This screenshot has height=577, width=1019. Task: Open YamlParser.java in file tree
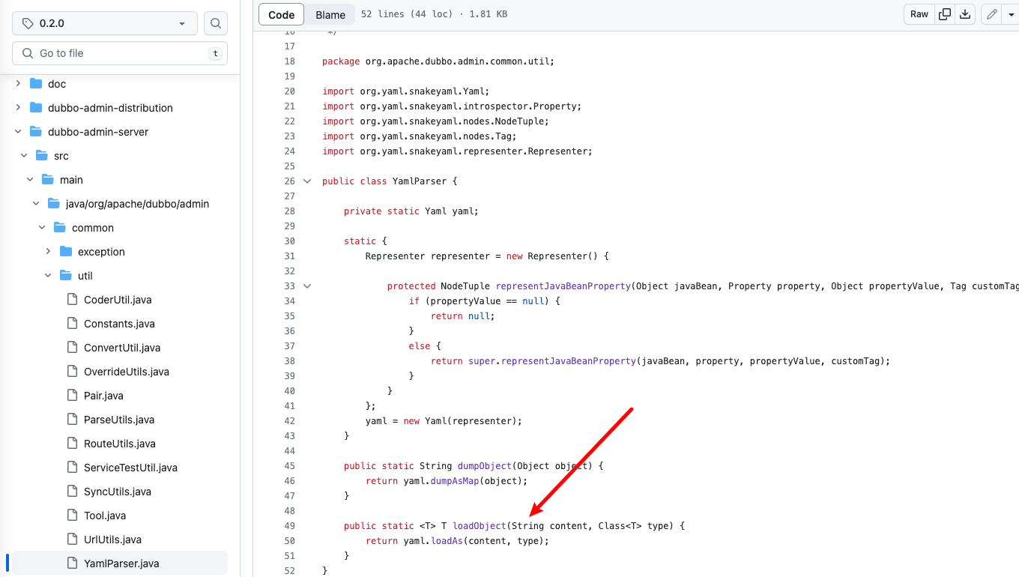pos(120,564)
